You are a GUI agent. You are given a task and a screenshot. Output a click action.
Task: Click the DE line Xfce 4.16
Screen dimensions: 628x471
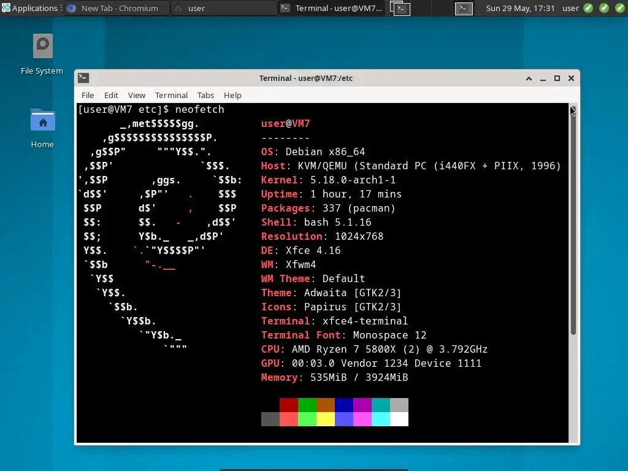coord(301,250)
